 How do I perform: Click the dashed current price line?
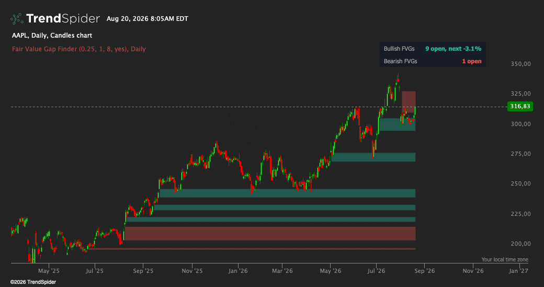click(x=258, y=107)
